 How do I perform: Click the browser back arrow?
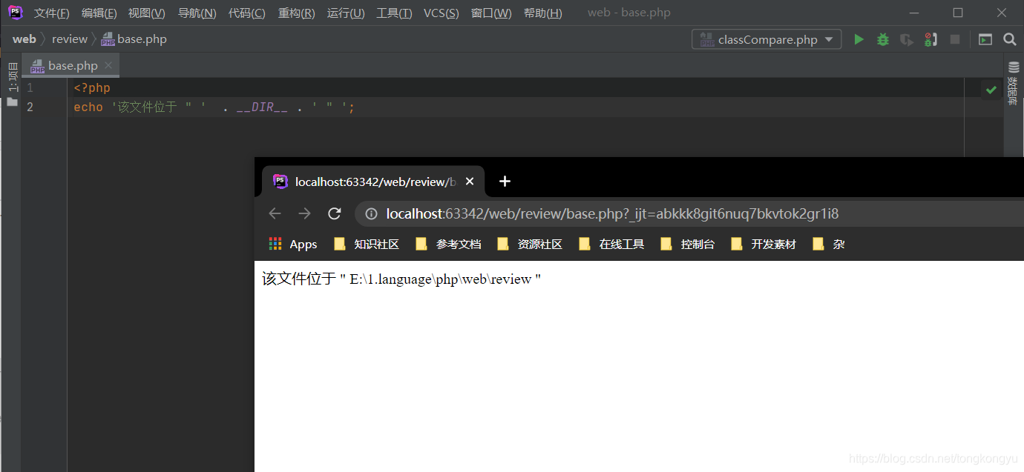click(x=275, y=213)
